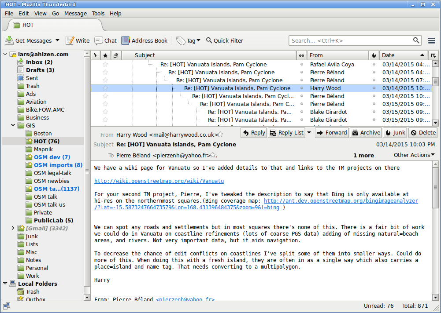Open the Tools menu
This screenshot has width=441, height=313.
pyautogui.click(x=98, y=14)
